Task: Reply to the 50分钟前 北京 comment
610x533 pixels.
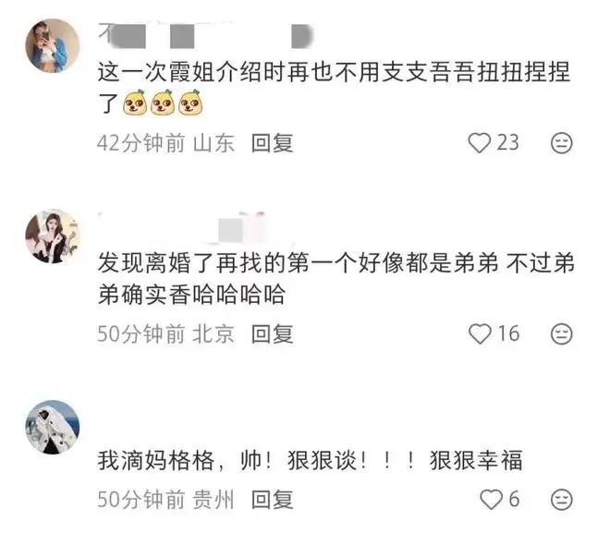Action: [272, 334]
